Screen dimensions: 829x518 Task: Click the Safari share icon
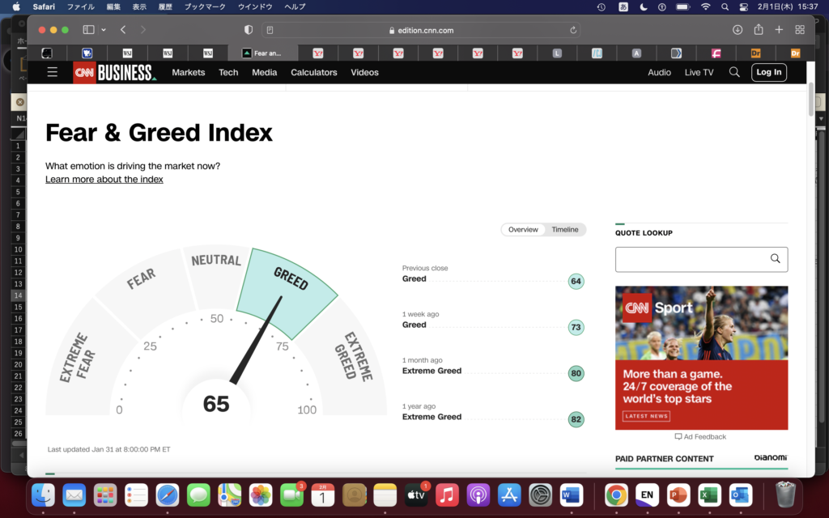759,30
